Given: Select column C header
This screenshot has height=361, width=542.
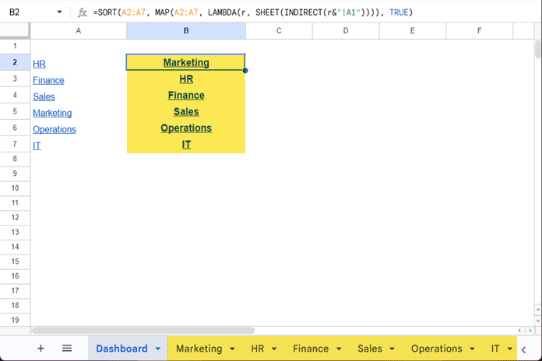Looking at the screenshot, I should click(279, 31).
